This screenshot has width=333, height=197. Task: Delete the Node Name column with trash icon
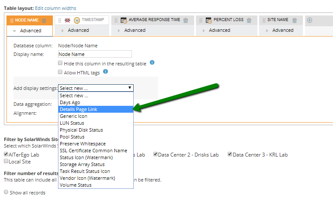(x=44, y=21)
